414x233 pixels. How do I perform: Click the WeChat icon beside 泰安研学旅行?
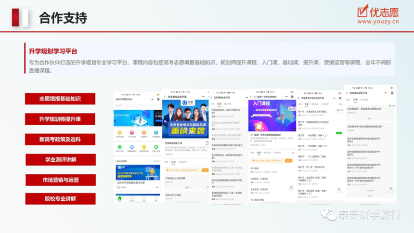coord(328,214)
